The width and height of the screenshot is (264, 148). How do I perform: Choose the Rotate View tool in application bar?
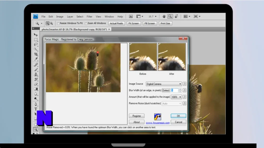click(x=176, y=16)
